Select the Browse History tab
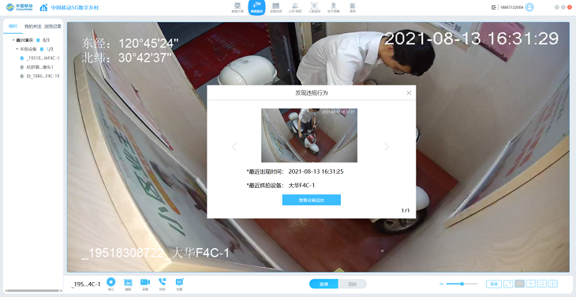Image resolution: width=576 pixels, height=297 pixels. [53, 26]
